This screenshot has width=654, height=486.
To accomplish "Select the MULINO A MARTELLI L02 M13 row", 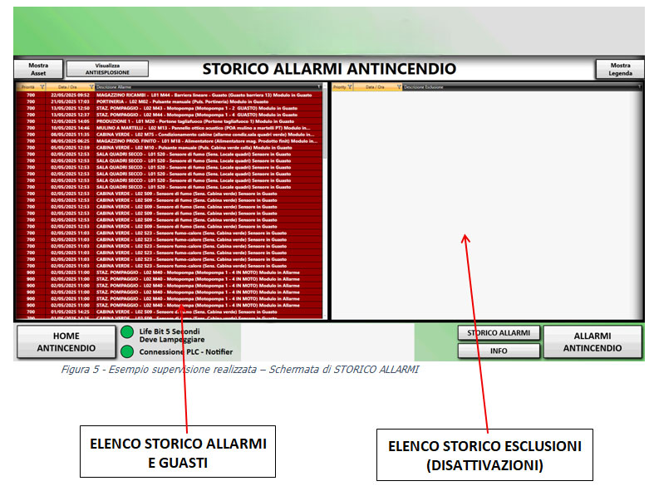I will (169, 128).
